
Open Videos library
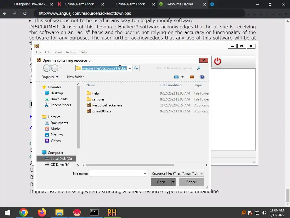pyautogui.click(x=56, y=141)
